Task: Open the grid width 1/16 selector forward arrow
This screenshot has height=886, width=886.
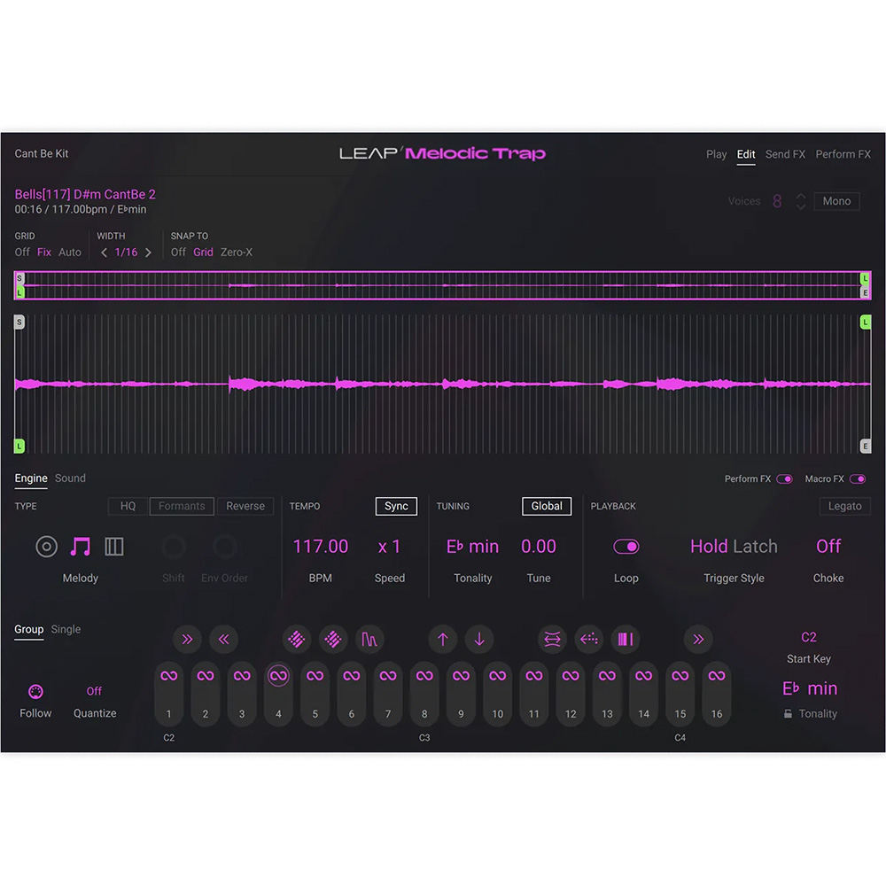Action: (149, 252)
